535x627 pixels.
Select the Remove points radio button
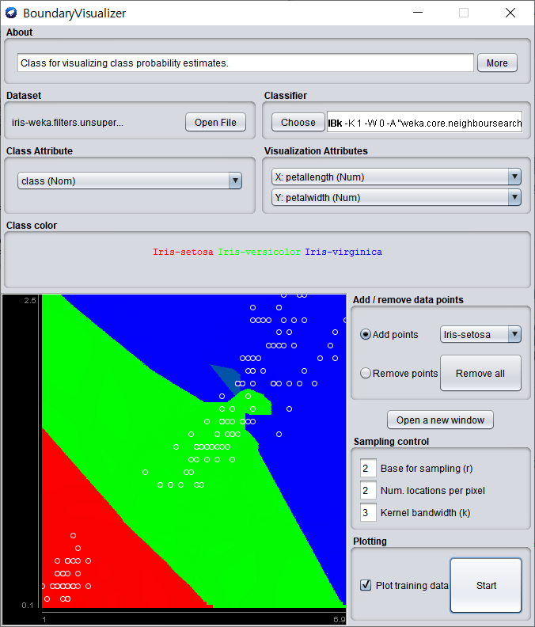[366, 373]
